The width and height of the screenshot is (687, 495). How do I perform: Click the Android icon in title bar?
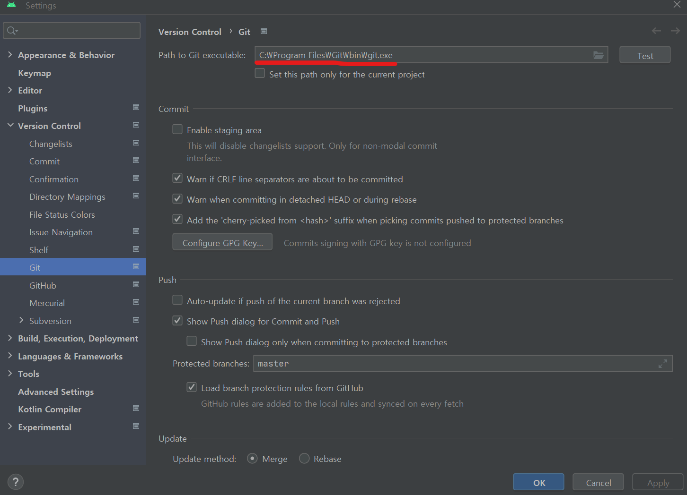coord(11,5)
